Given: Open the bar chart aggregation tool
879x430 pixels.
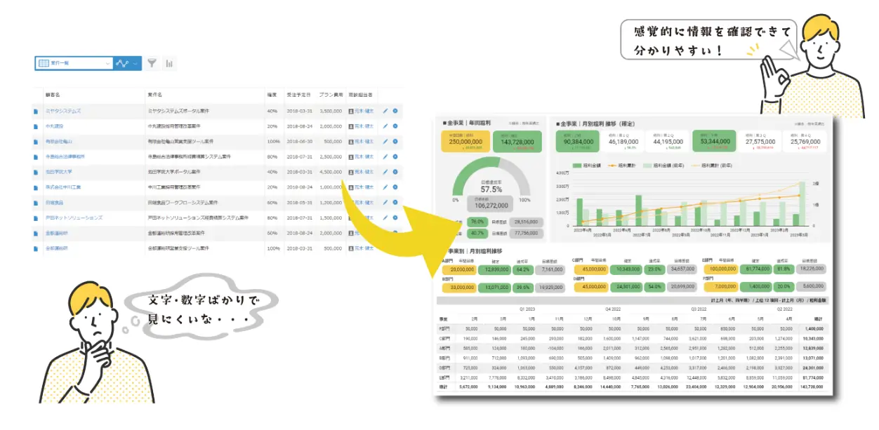Looking at the screenshot, I should [169, 63].
